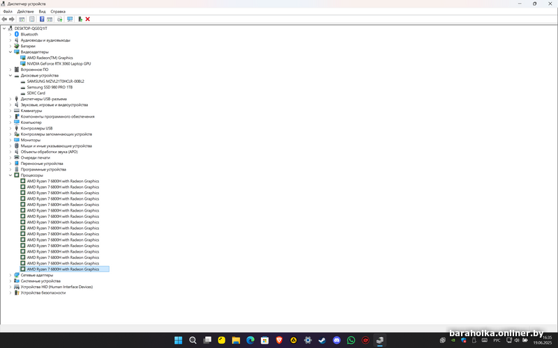Open the Действие menu
Image resolution: width=558 pixels, height=348 pixels.
coord(26,11)
